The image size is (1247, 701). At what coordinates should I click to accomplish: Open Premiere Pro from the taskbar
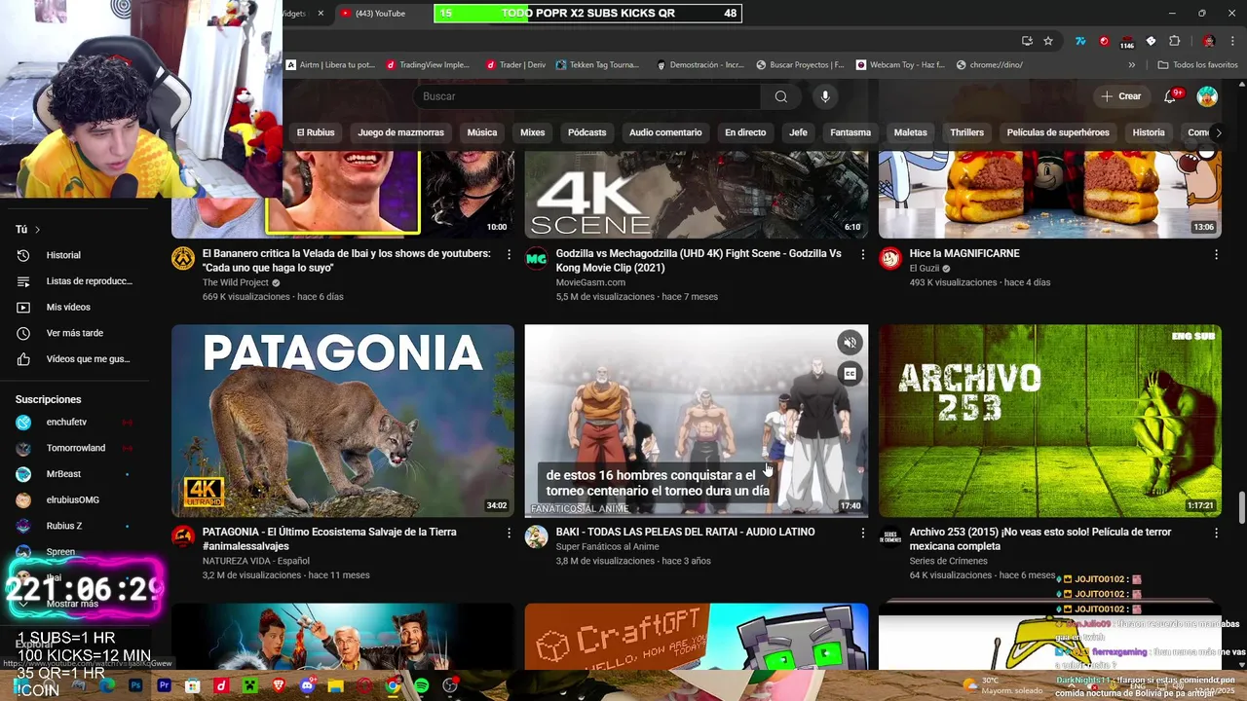pos(164,685)
